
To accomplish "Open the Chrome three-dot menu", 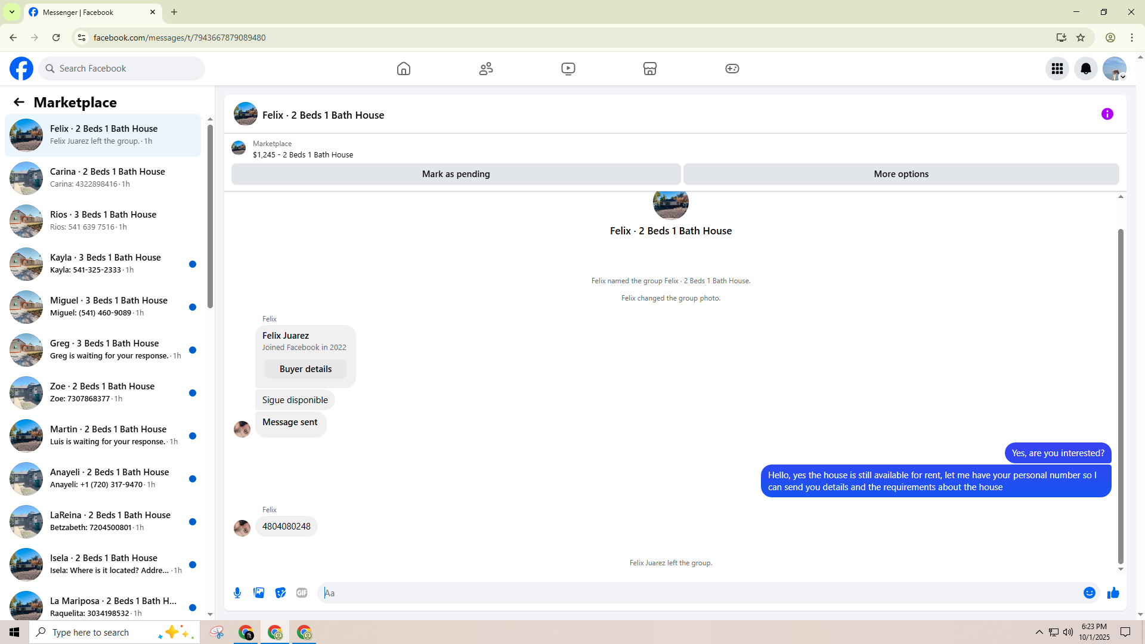I will click(x=1132, y=38).
